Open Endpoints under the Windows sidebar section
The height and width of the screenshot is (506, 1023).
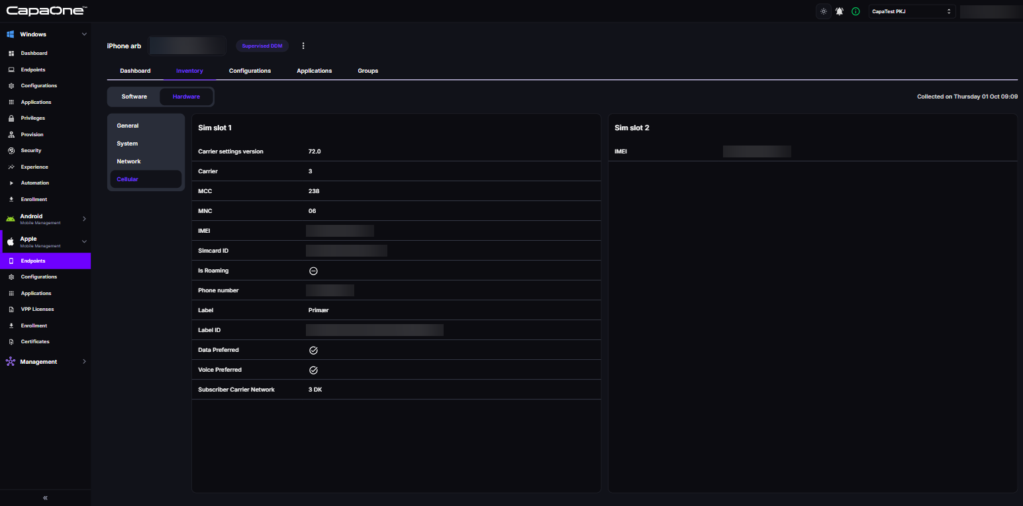(x=33, y=69)
